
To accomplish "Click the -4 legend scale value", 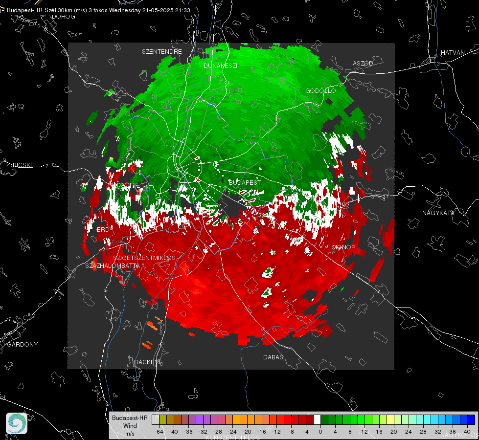I will click(305, 432).
